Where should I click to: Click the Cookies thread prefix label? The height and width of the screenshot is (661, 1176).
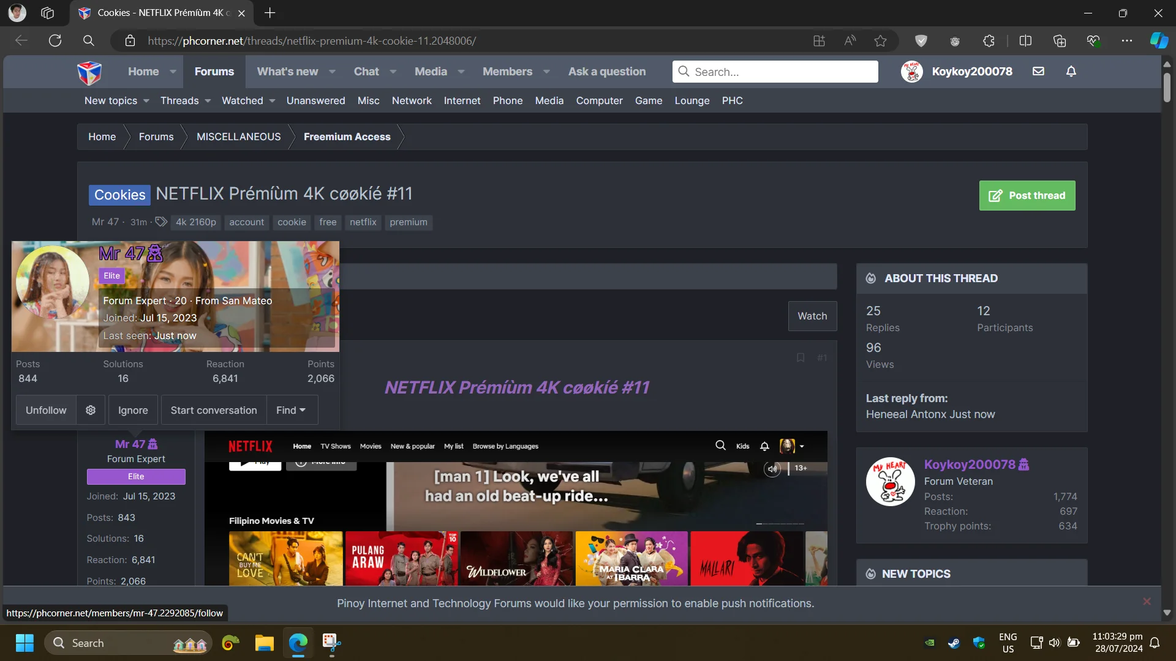119,195
